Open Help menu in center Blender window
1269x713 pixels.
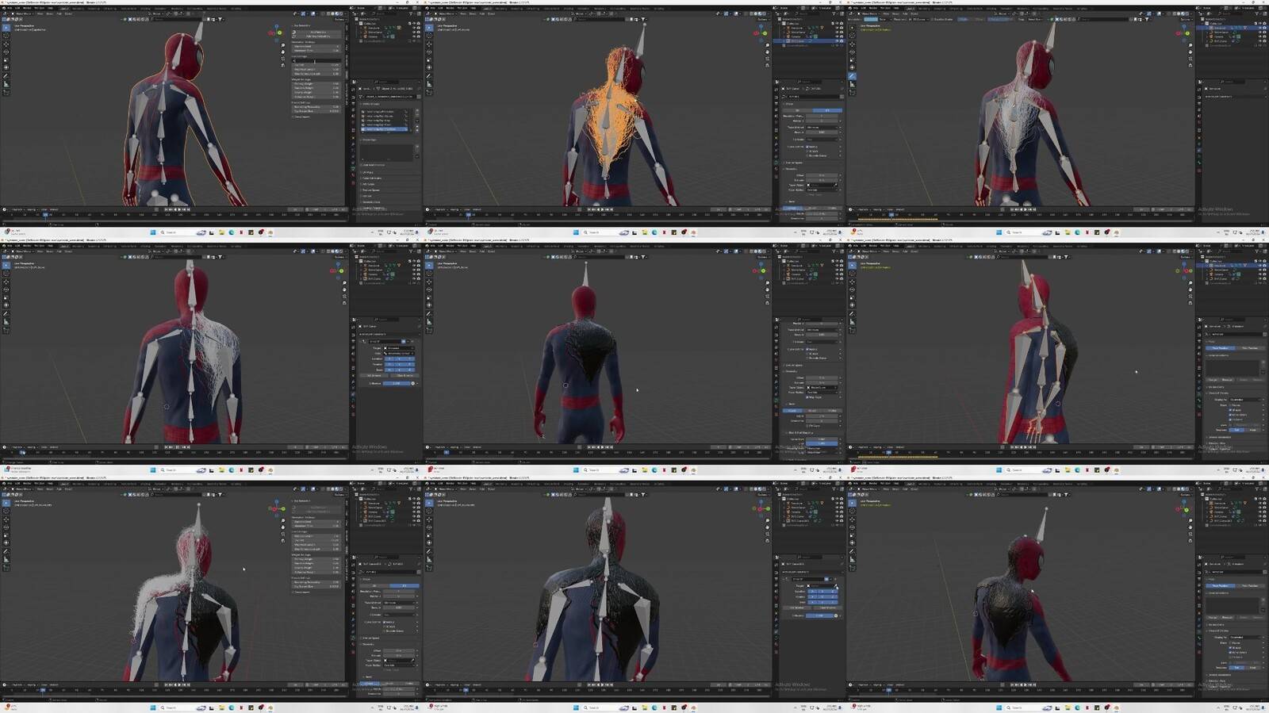(x=473, y=246)
